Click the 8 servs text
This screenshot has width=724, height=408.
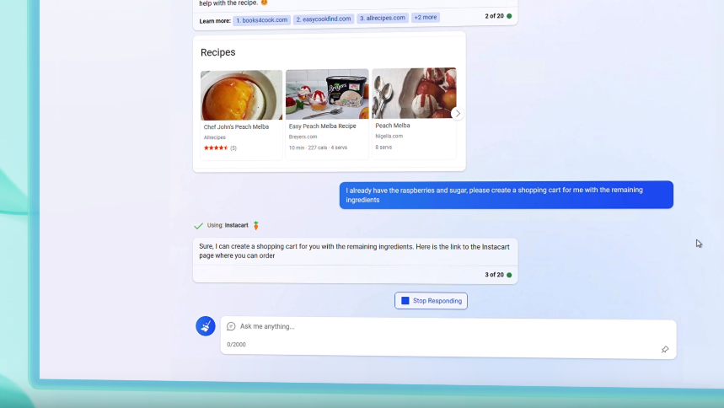click(x=383, y=147)
